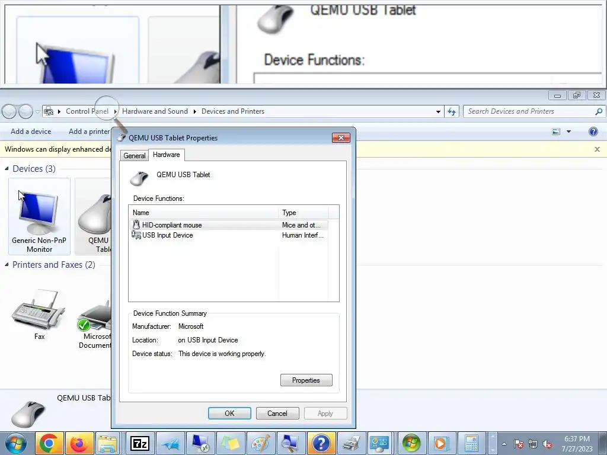Click the Devices and Printers taskbar icon
Screen dimensions: 607x455
(352, 443)
